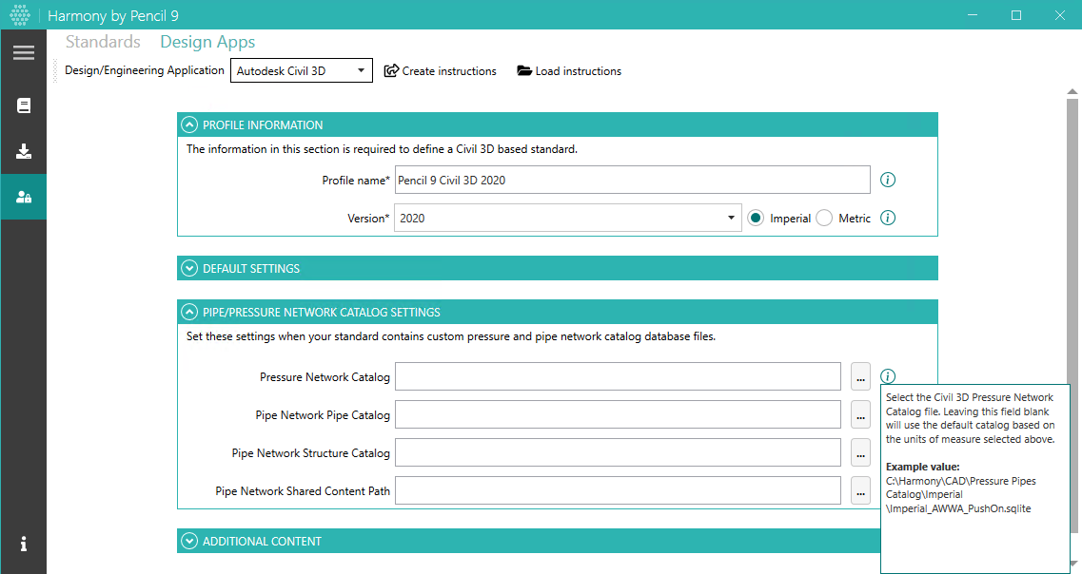Show info for Imperial/Metric units
The height and width of the screenshot is (574, 1082).
pyautogui.click(x=888, y=218)
